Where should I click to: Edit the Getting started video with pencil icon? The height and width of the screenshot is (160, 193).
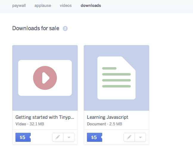pyautogui.click(x=58, y=137)
